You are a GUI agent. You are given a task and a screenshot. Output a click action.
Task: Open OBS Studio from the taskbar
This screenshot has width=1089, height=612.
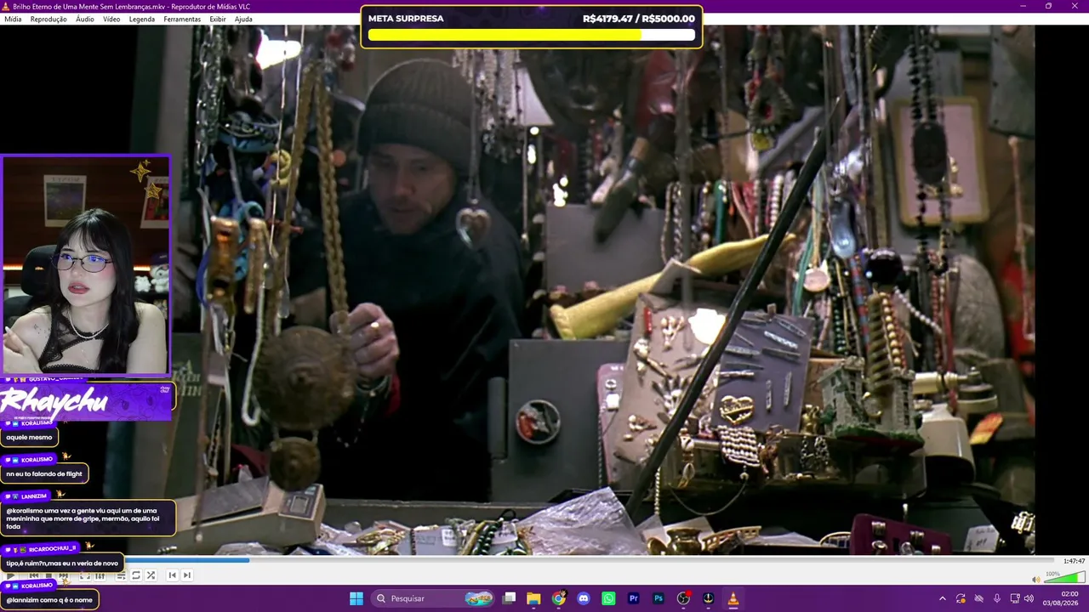[x=683, y=598]
